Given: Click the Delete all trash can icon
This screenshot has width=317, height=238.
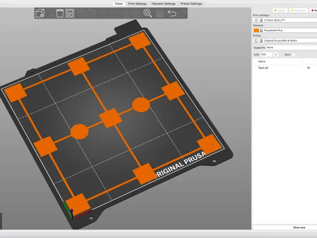Looking at the screenshot, I should point(59,13).
